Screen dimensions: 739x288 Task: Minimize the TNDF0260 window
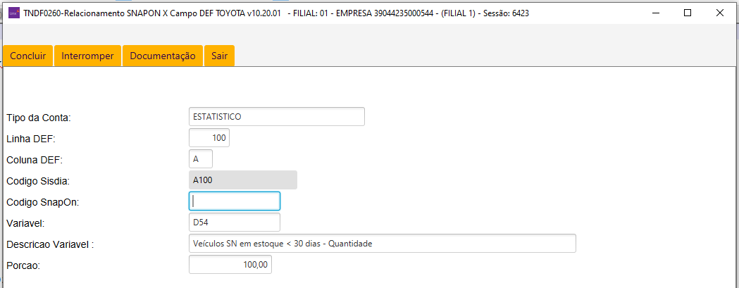tap(655, 13)
